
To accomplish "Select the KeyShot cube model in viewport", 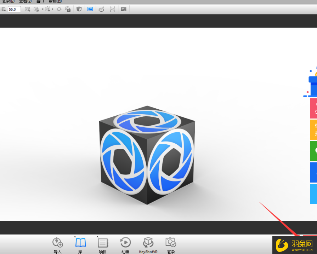I will pos(147,155).
